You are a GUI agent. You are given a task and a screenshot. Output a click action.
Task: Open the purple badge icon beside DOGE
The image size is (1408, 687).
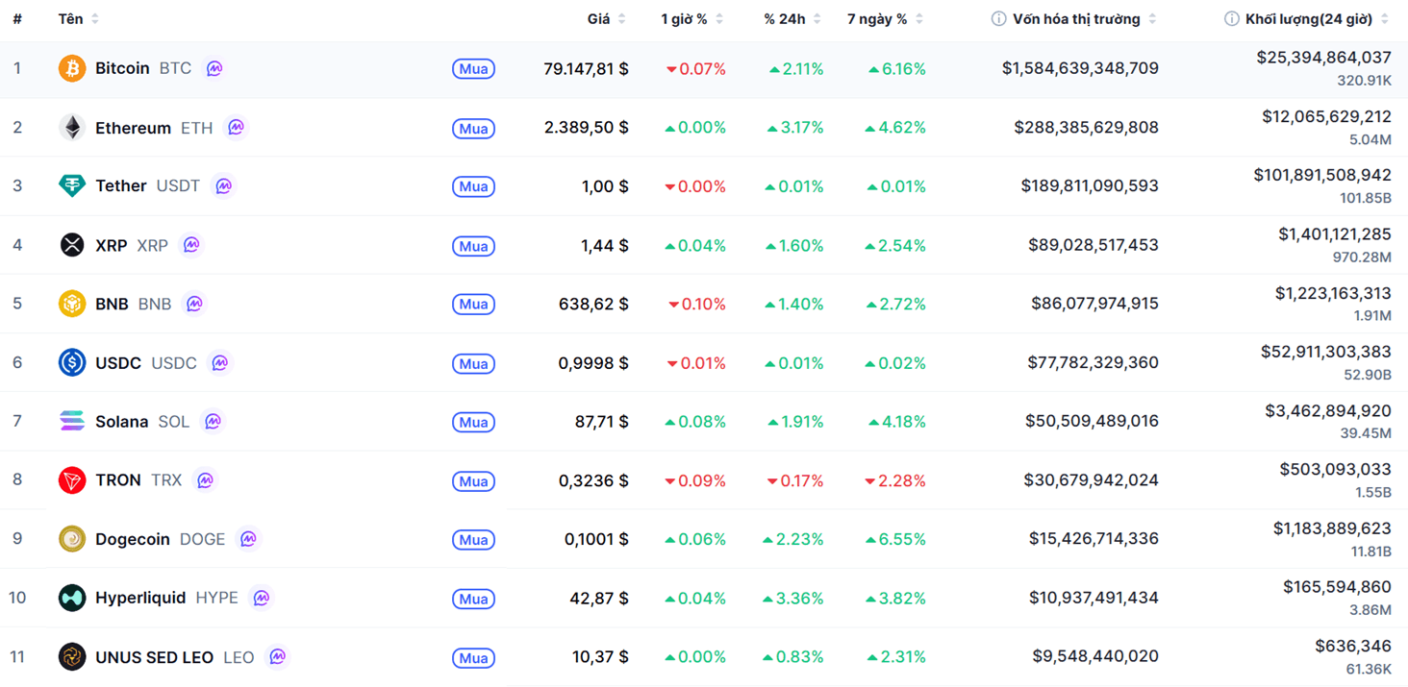[x=248, y=539]
